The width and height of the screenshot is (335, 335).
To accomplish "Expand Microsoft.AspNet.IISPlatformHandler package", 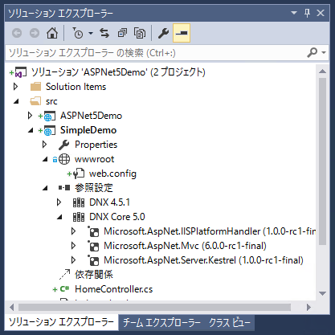I will pos(73,231).
